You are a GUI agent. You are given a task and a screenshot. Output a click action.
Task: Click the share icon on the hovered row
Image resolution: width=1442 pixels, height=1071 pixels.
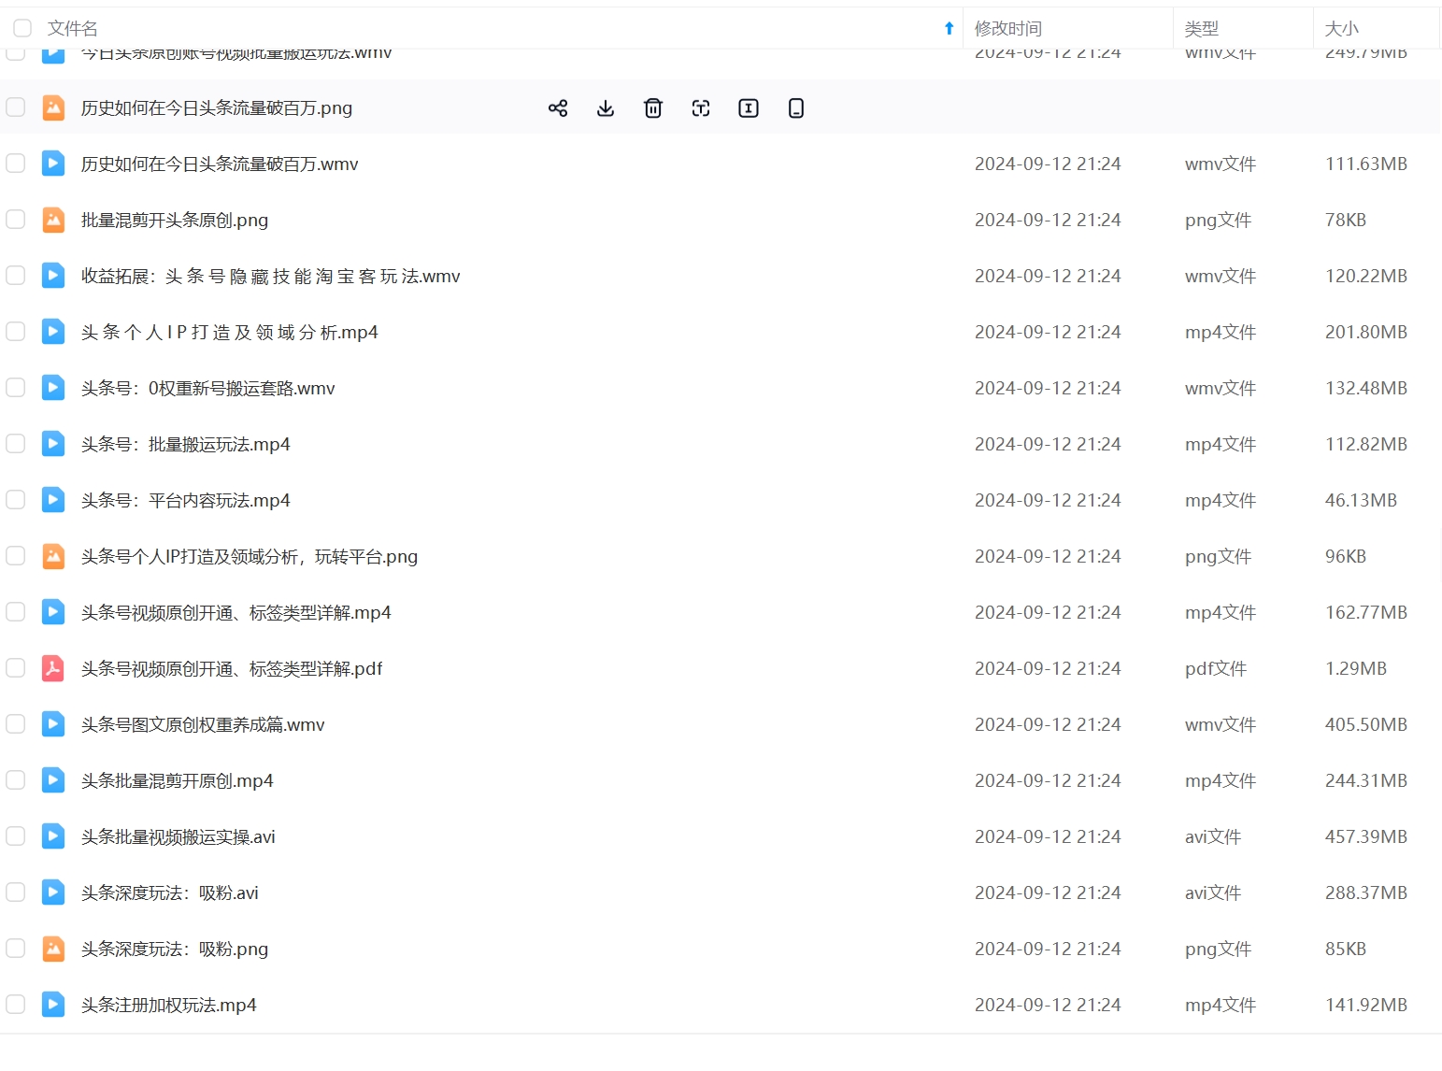pos(558,108)
